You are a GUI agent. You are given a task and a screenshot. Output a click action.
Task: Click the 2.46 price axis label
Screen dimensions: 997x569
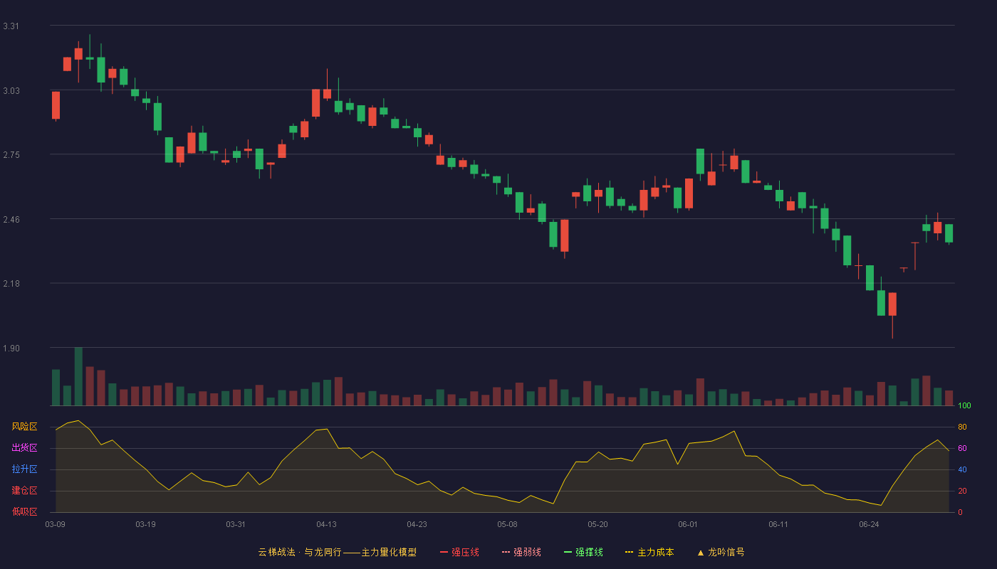[x=11, y=220]
